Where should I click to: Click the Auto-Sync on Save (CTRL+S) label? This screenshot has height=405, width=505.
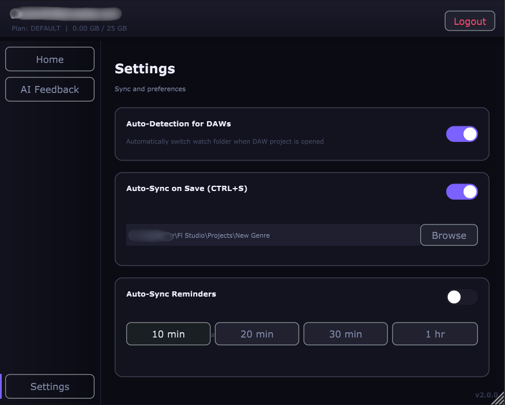(186, 188)
